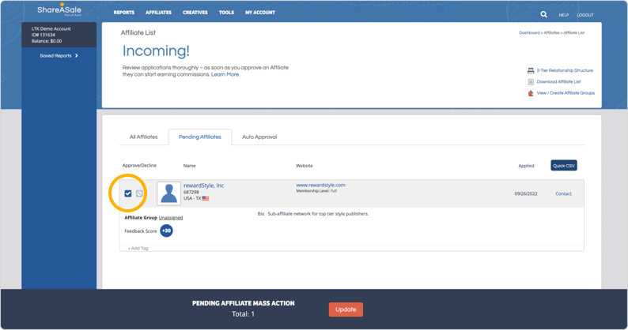Open the search magnifier icon
628x330 pixels.
coord(543,14)
